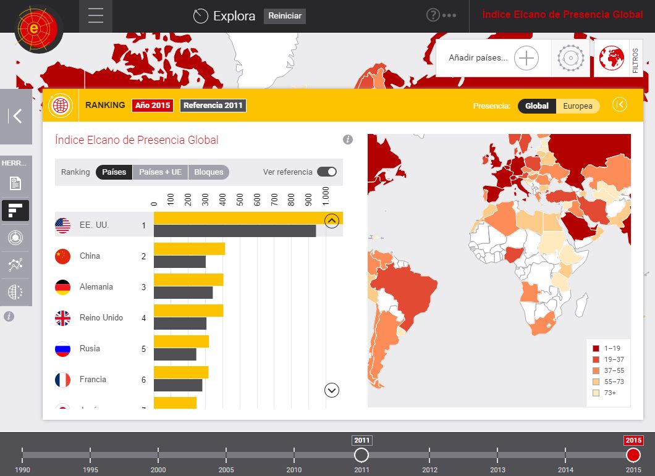Click the Año 2015 tag

click(x=153, y=105)
